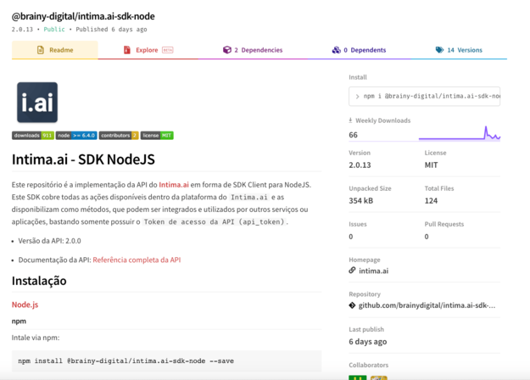Open the 14 Versions tab
This screenshot has height=380, width=530.
click(x=459, y=50)
